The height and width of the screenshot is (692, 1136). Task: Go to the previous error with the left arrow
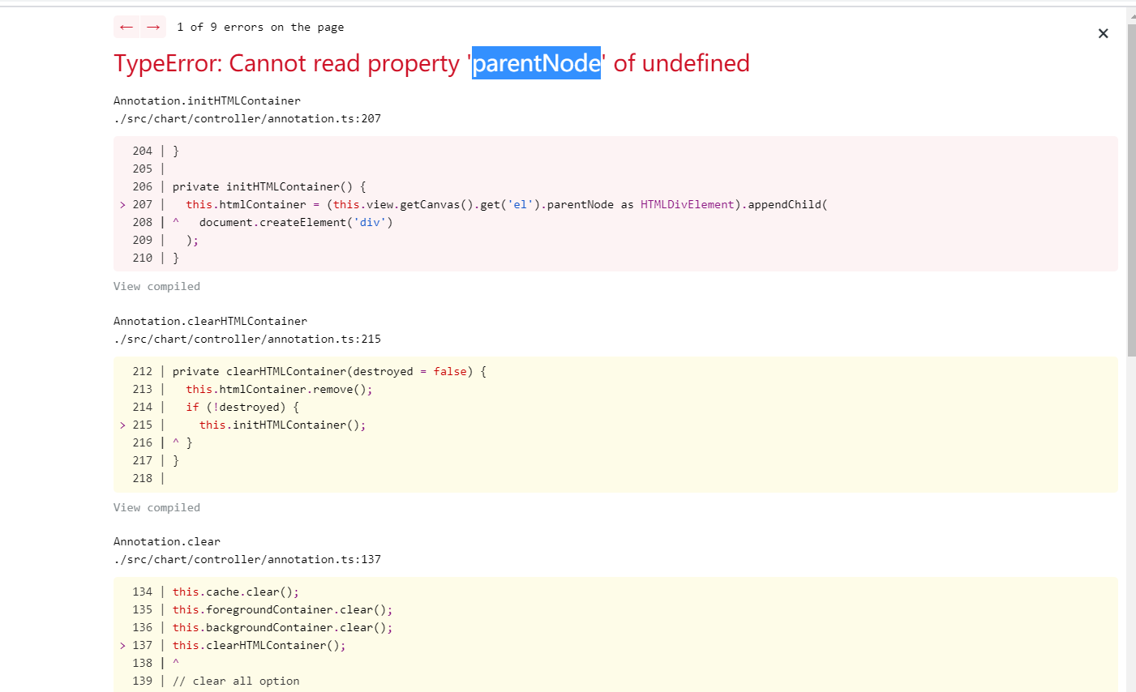[126, 27]
